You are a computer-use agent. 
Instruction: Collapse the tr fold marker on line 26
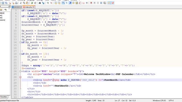(20, 77)
